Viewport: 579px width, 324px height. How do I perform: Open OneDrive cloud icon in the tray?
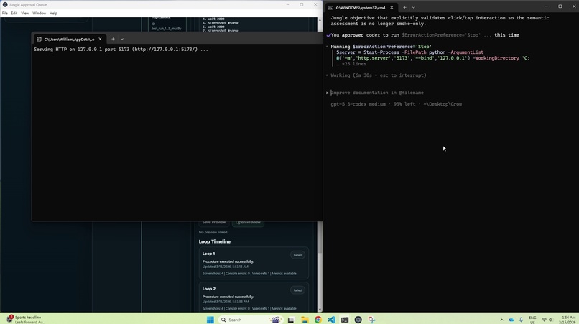click(511, 320)
